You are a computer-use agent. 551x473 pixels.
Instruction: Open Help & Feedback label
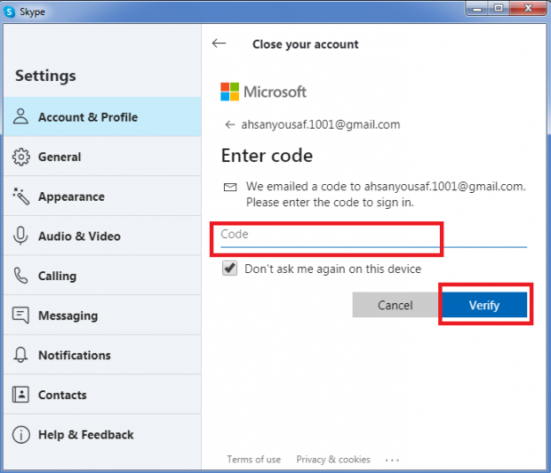[85, 435]
